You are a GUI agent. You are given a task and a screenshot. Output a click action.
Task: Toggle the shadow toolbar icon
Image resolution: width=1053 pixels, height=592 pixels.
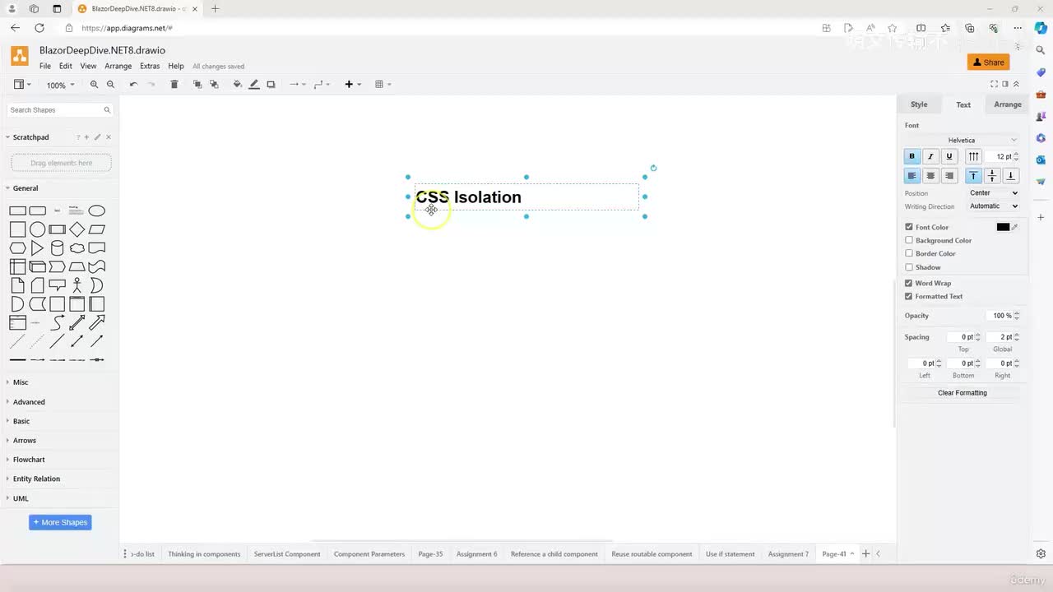point(271,85)
